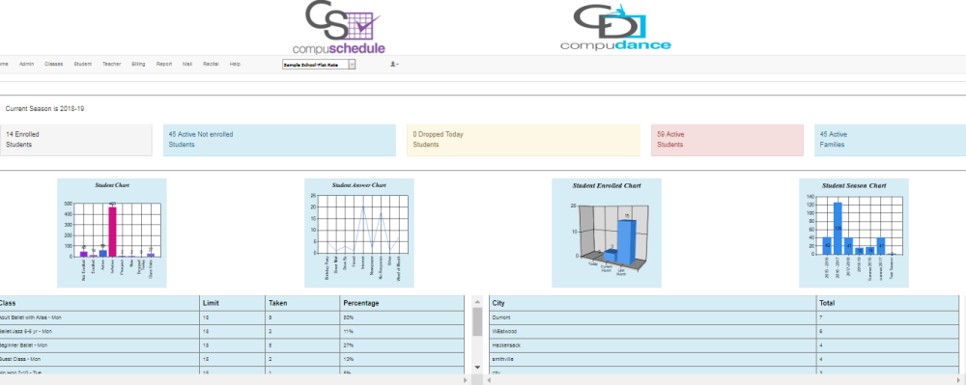Expand the Sample School-Flat Rate dropdown
The height and width of the screenshot is (385, 966).
pyautogui.click(x=319, y=64)
